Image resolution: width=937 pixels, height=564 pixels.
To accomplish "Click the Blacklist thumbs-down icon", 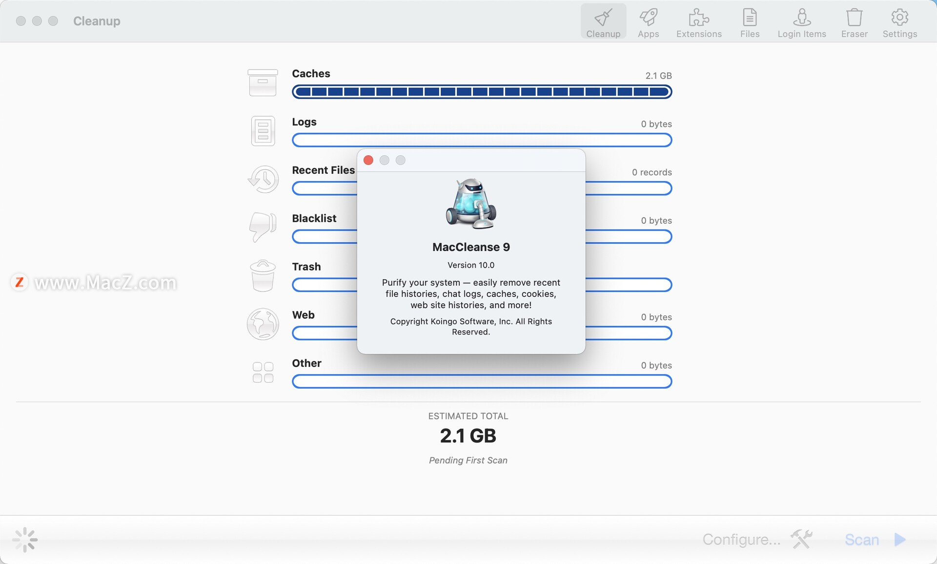I will [x=263, y=227].
